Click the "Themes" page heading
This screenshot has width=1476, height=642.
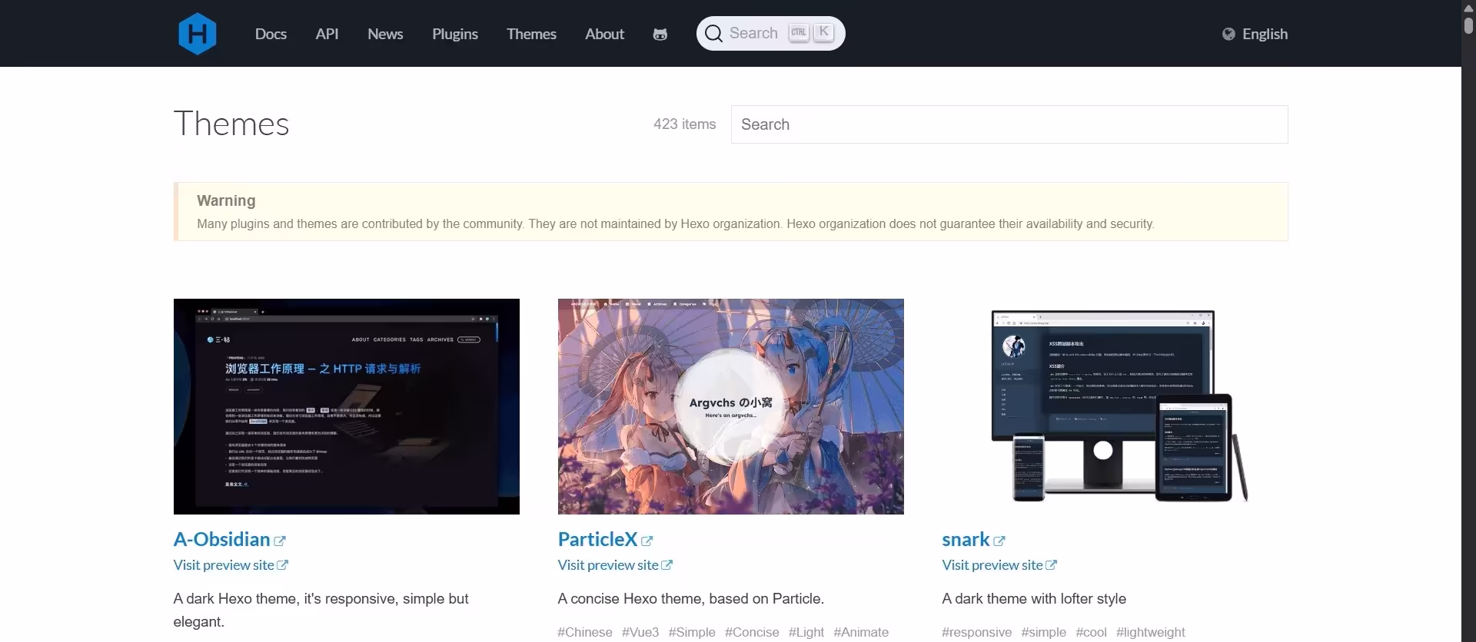[231, 124]
